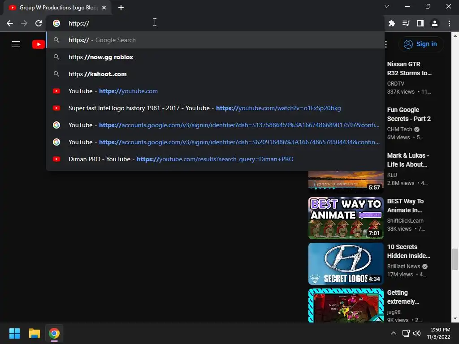Toggle the Chrome side panel icon
The image size is (459, 344).
(420, 23)
